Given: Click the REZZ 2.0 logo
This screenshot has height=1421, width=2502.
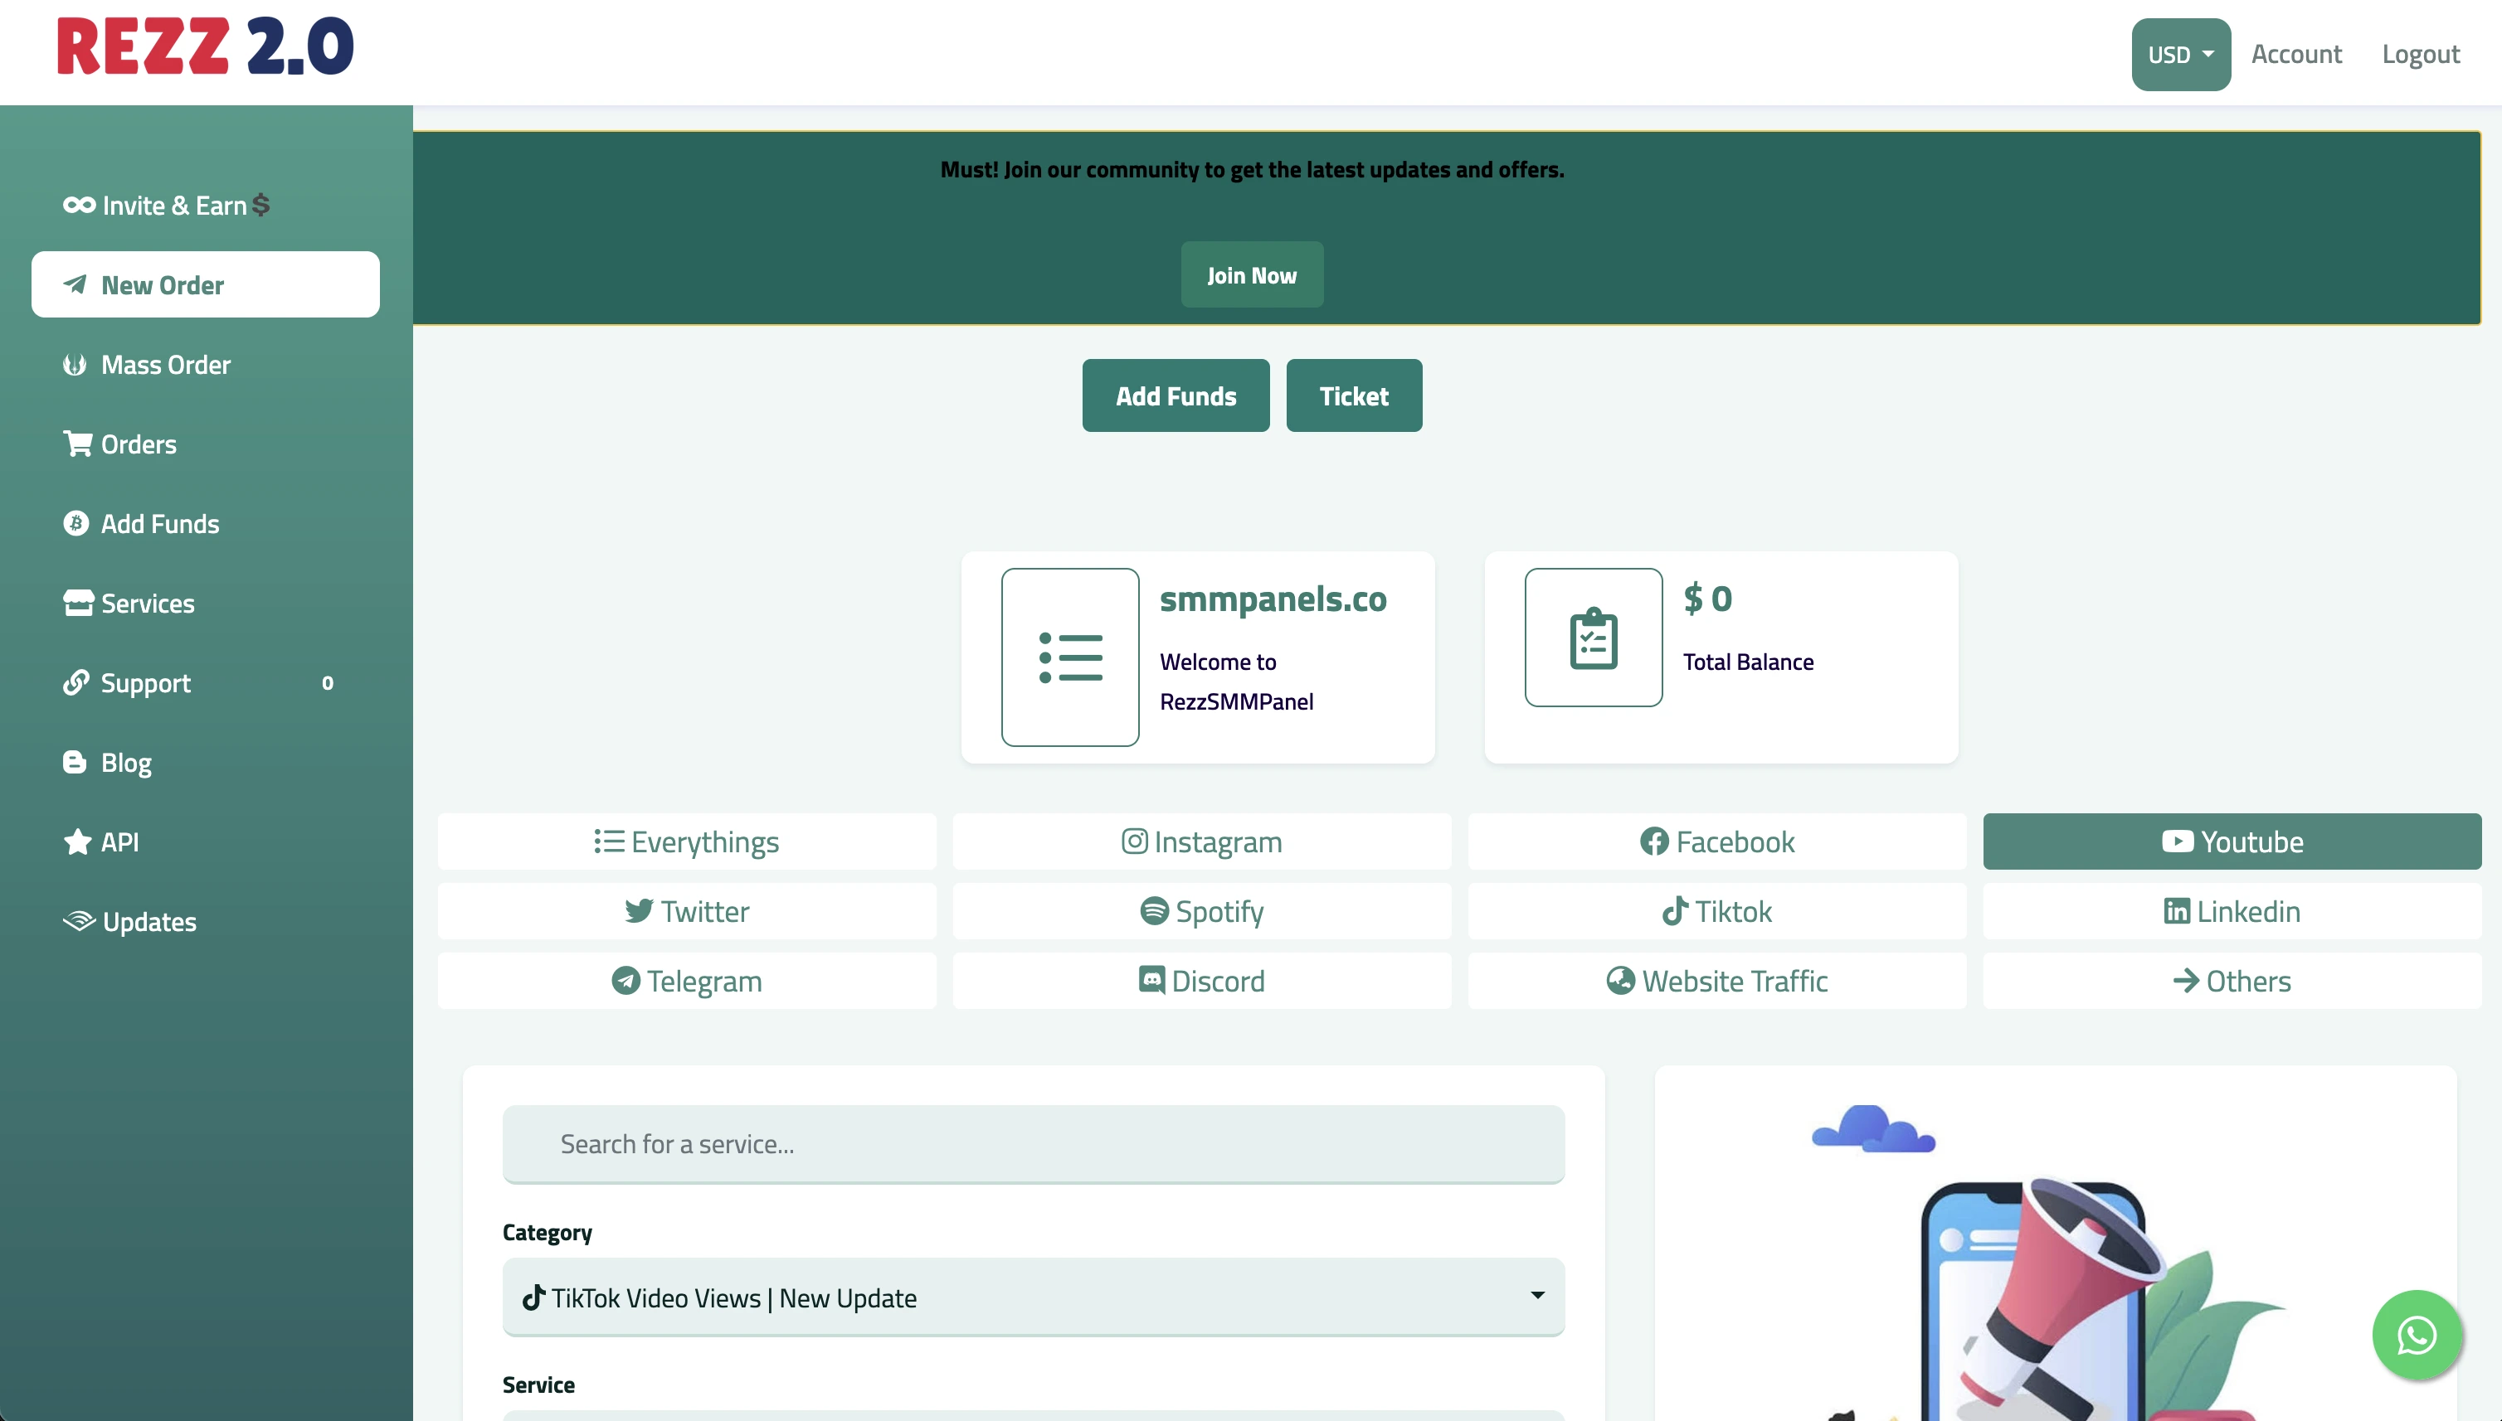Looking at the screenshot, I should coord(205,47).
